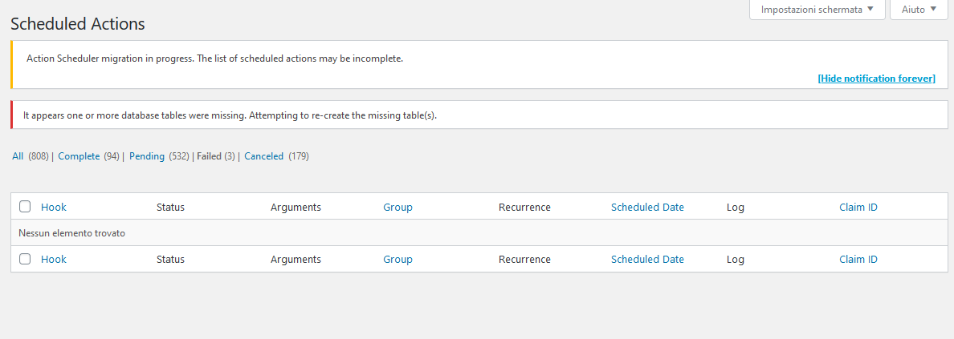Sort by Claim ID in header
The width and height of the screenshot is (954, 339).
tap(858, 208)
